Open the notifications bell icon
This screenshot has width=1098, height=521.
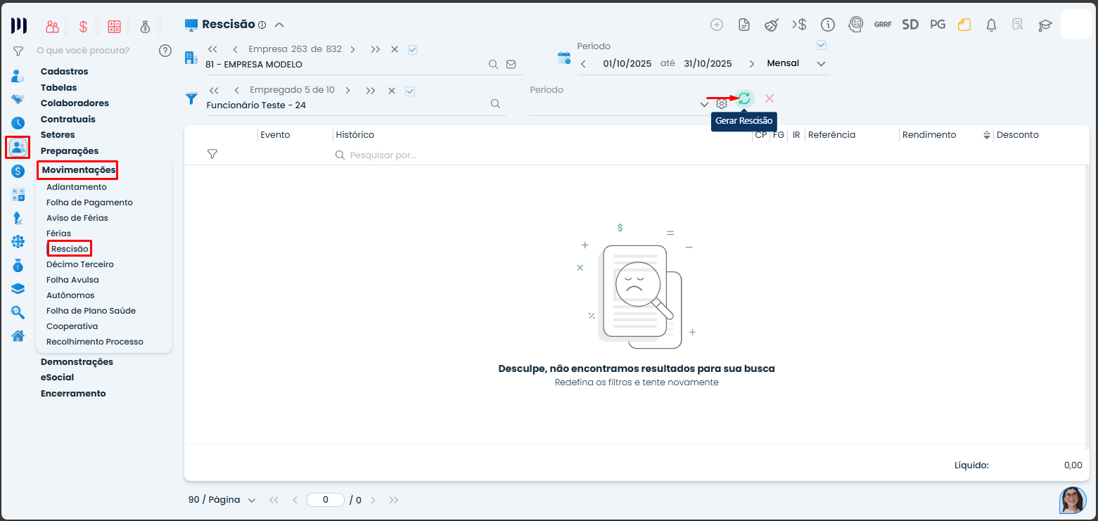pos(991,25)
